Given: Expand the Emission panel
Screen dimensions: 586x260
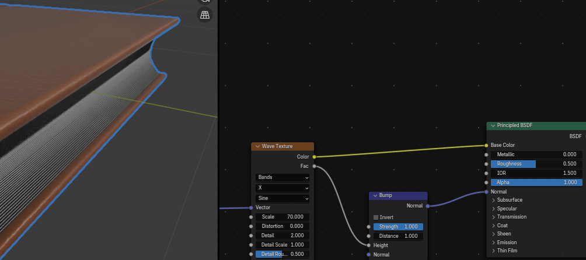Looking at the screenshot, I should point(494,243).
